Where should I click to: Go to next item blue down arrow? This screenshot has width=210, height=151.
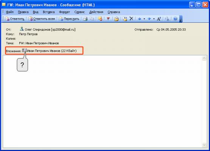point(149,19)
